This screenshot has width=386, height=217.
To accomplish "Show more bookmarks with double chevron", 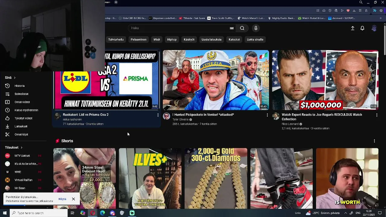I will point(381,18).
